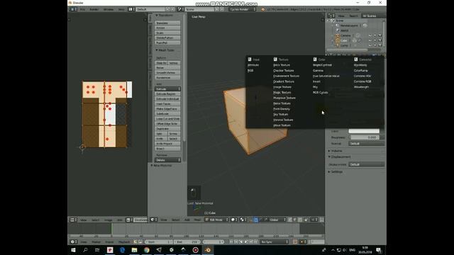454x255 pixels.
Task: Click the Blender icon on taskbar
Action: pyautogui.click(x=208, y=250)
